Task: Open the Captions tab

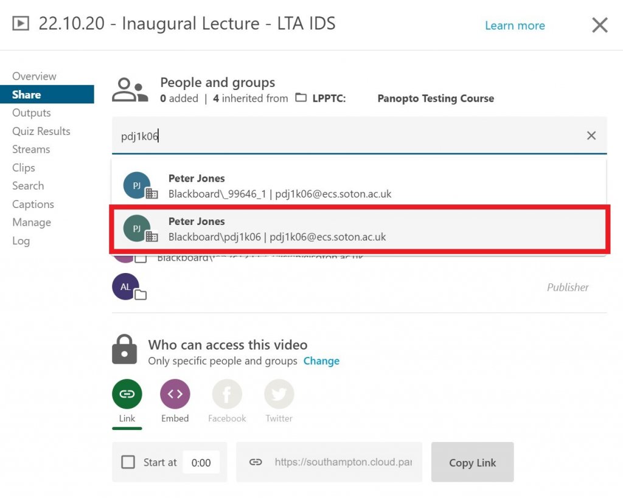Action: (33, 204)
